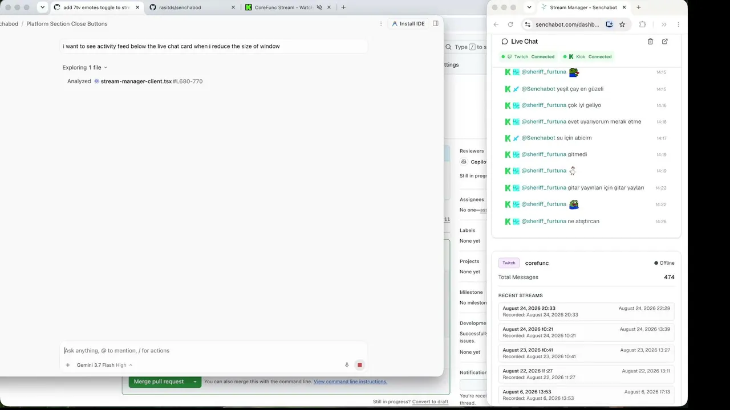Select the Stream Manager - Senchabot tab
The height and width of the screenshot is (410, 730).
(583, 7)
